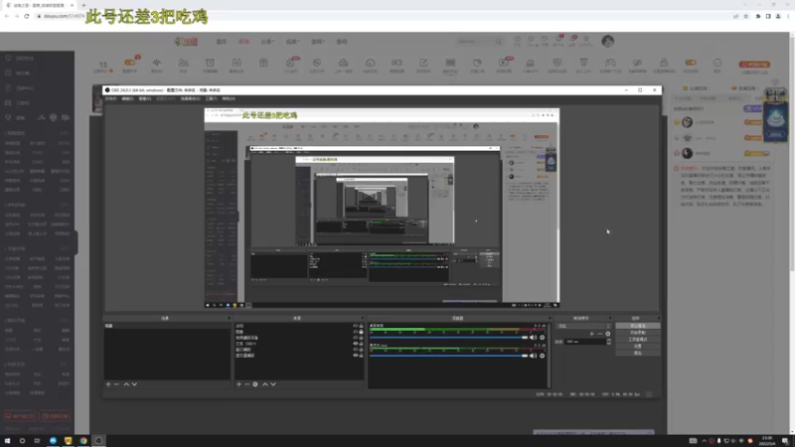795x447 pixels.
Task: Add a new source in OBS Sources panel
Action: [x=239, y=384]
